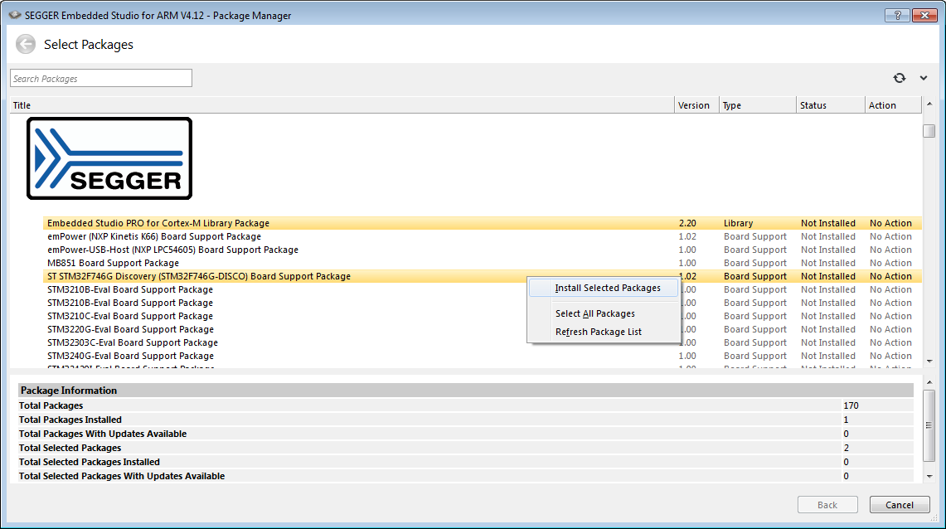Screen dimensions: 946x529
Task: Click Package Information panel scroll up arrow
Action: [x=929, y=382]
